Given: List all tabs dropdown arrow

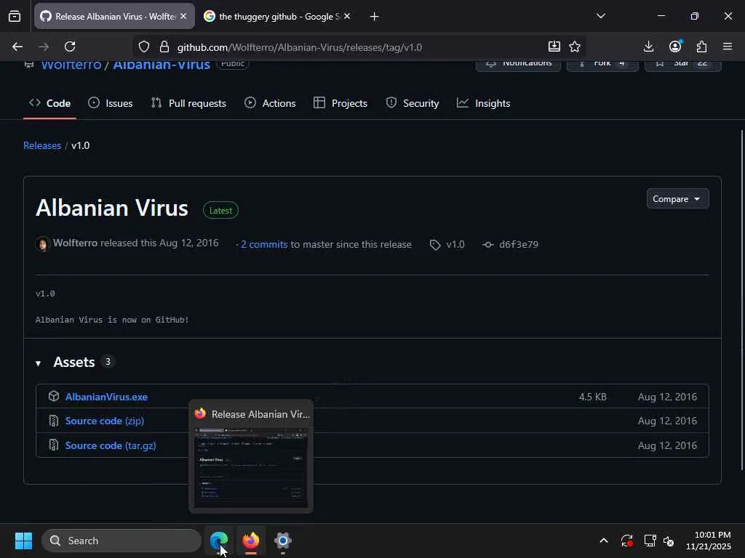Looking at the screenshot, I should coord(600,16).
